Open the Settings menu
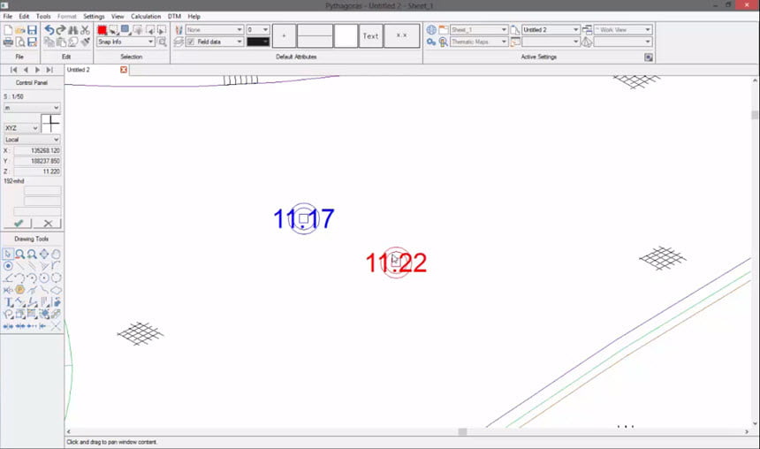 [94, 17]
